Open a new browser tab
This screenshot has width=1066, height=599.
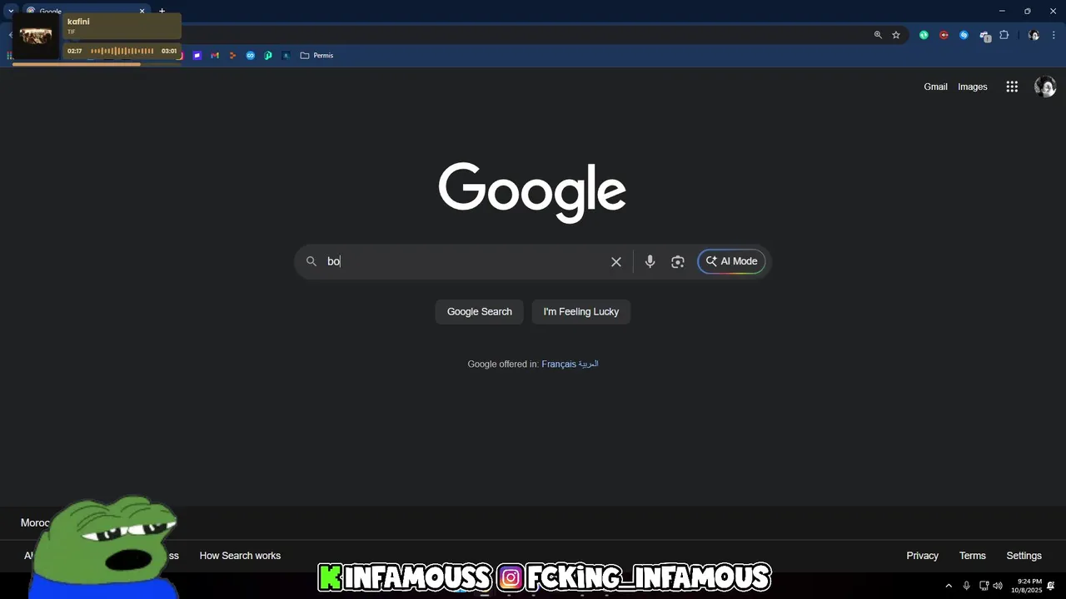coord(162,11)
